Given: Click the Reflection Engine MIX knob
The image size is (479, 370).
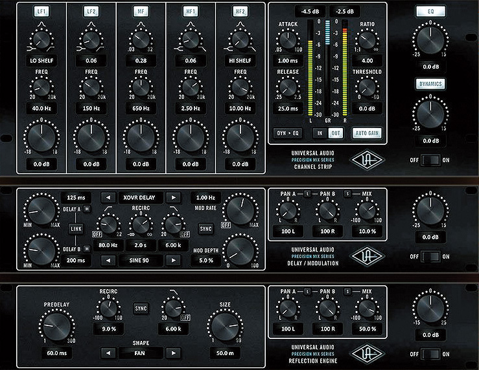Looking at the screenshot, I should [367, 308].
